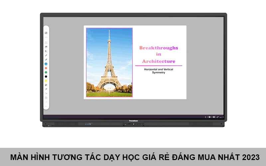Click the Promethean logo on bezel
Image resolution: width=266 pixels, height=166 pixels.
[x=134, y=121]
